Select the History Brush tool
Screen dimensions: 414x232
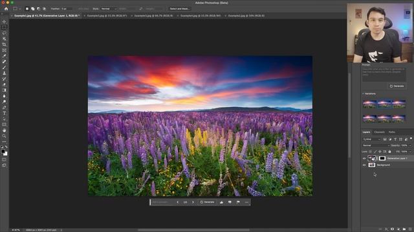[x=5, y=79]
